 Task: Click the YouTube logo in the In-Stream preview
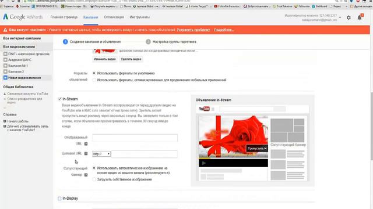(204, 109)
